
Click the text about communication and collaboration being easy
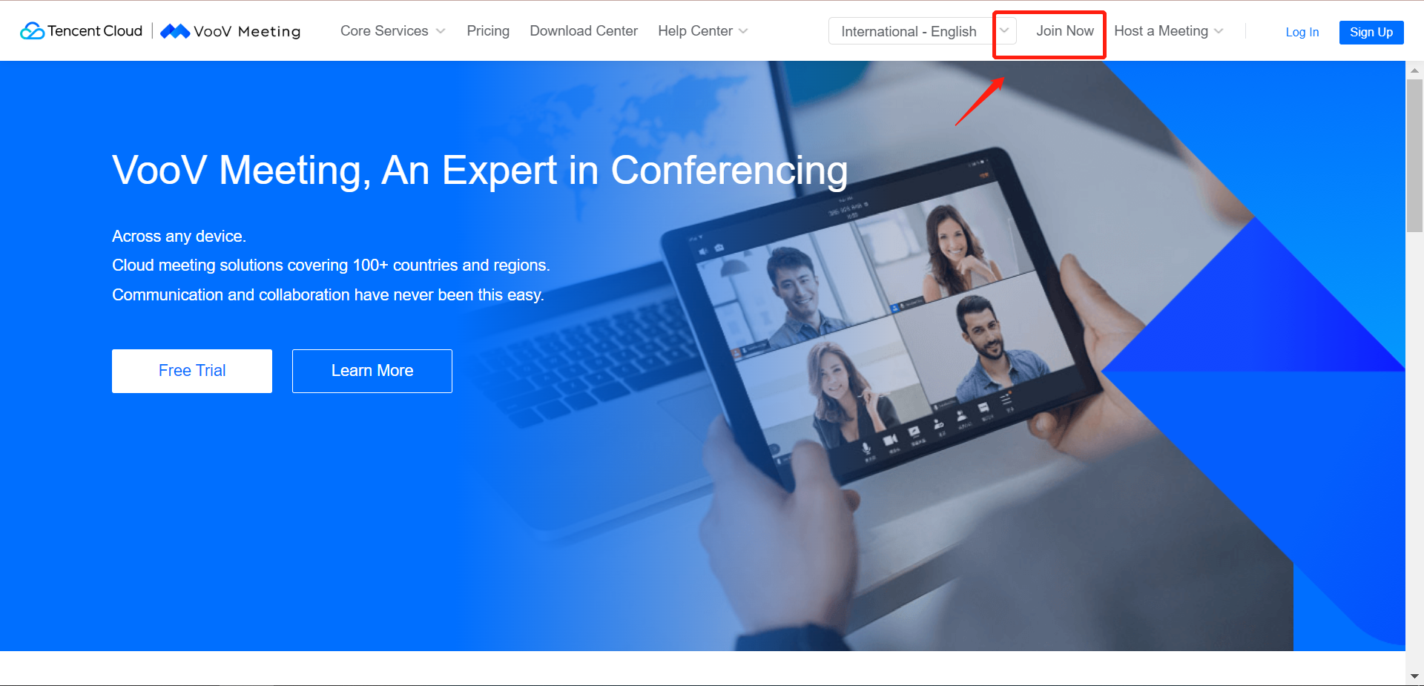(x=328, y=295)
